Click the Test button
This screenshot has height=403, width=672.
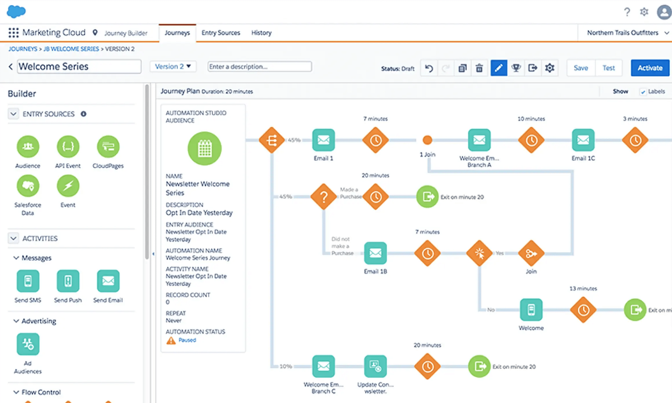coord(608,68)
